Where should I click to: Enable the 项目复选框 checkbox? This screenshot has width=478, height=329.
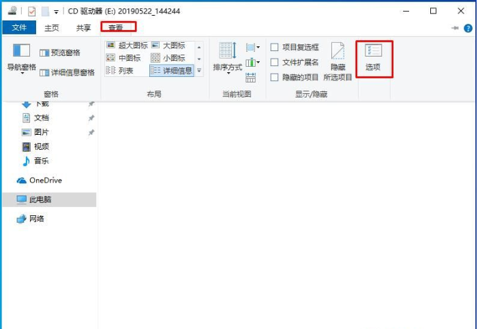275,47
